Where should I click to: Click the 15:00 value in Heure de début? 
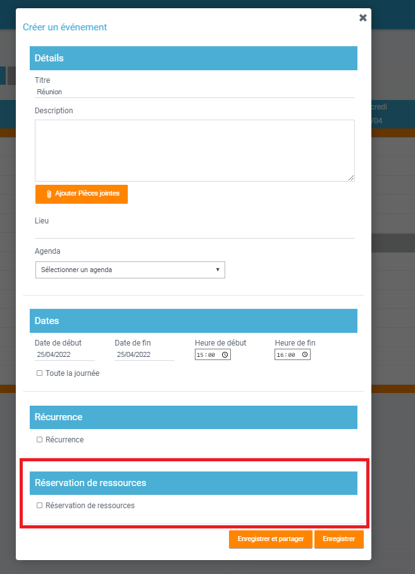pyautogui.click(x=207, y=355)
